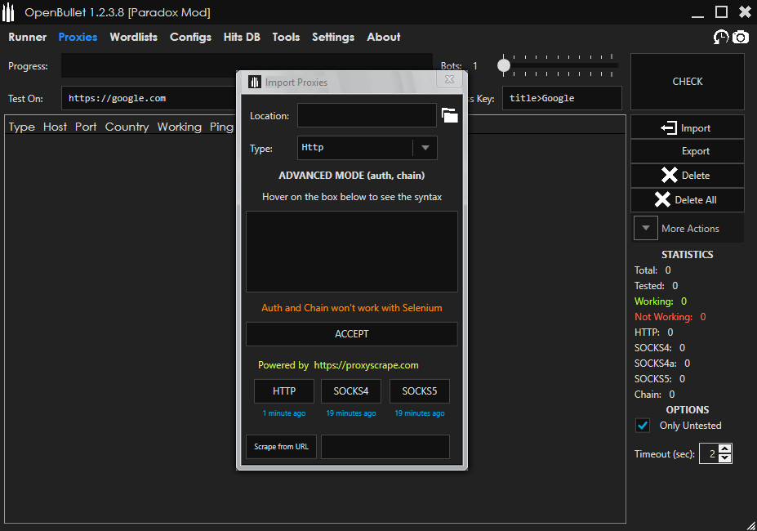This screenshot has height=531, width=757.
Task: Click the advanced mode proxy text box
Action: (351, 252)
